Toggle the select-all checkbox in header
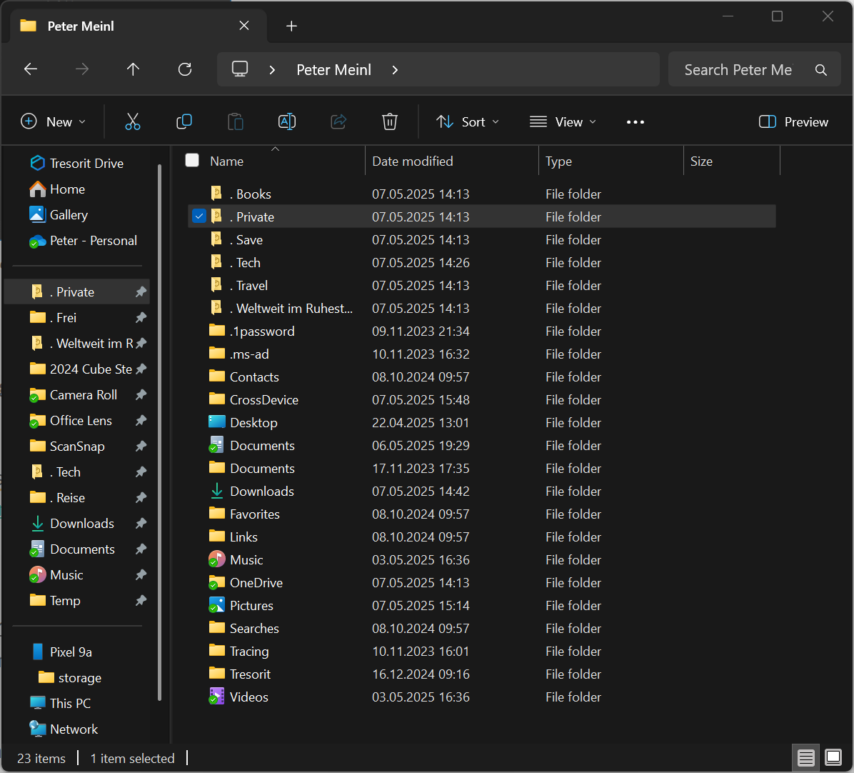854x773 pixels. point(192,161)
